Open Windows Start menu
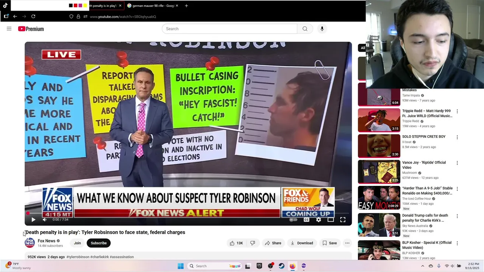 point(180,266)
